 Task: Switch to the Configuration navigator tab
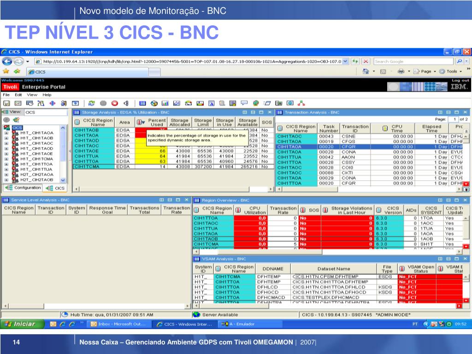(23, 188)
